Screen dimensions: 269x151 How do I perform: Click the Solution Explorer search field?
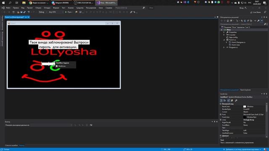(242, 24)
